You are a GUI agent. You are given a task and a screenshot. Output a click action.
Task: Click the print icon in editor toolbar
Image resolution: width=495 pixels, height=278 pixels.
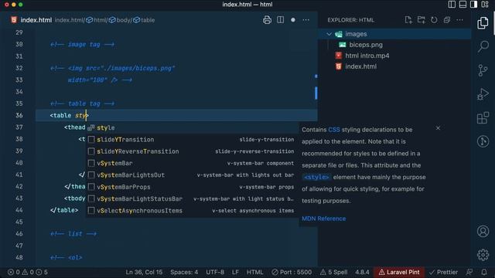coord(267,20)
